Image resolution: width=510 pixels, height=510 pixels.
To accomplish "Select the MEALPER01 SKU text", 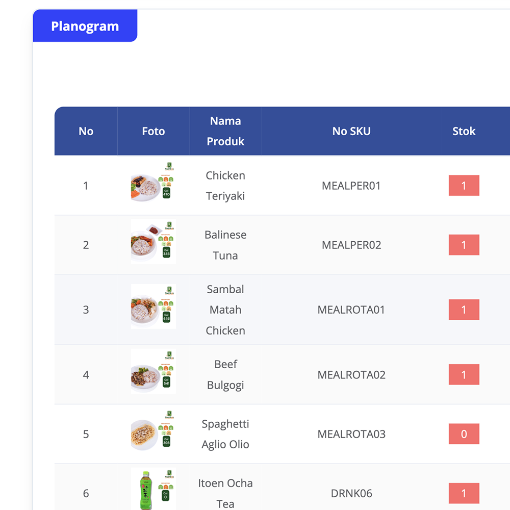I will pyautogui.click(x=351, y=186).
